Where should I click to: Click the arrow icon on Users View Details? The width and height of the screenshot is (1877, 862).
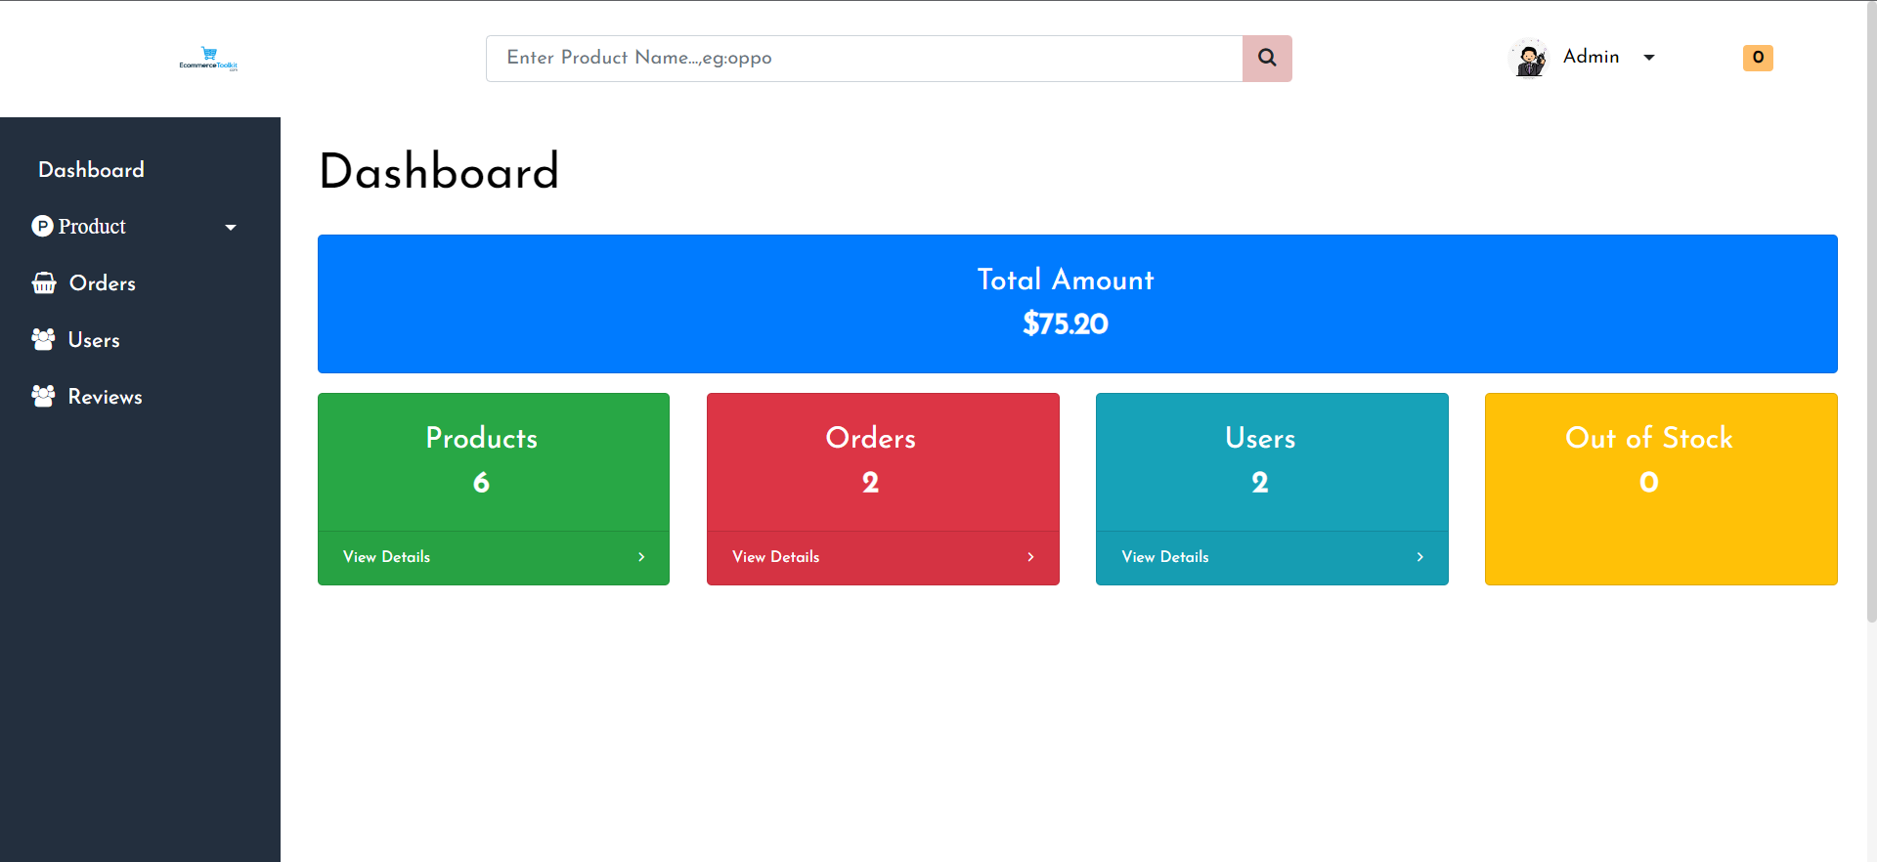1419,557
